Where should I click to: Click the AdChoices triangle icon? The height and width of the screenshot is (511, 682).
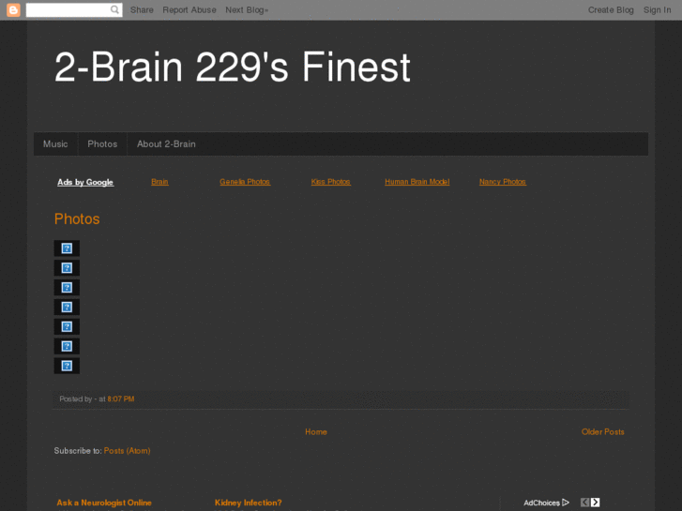(566, 503)
